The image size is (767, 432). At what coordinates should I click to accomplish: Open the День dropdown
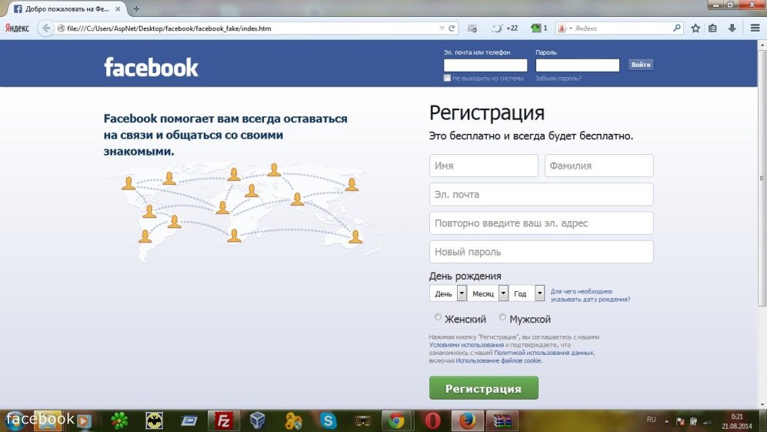coord(448,293)
